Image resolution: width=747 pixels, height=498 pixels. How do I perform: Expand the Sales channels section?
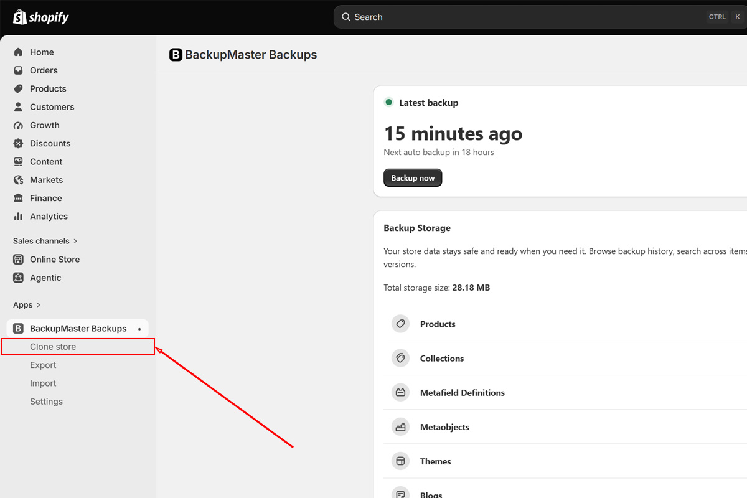(x=45, y=241)
